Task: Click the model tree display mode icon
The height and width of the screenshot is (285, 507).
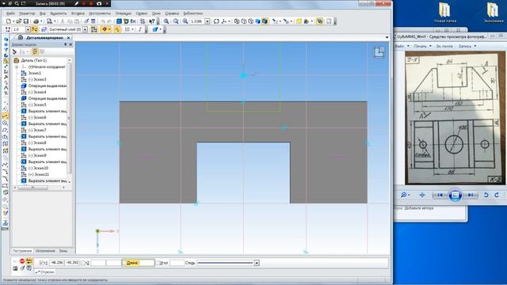Action: pyautogui.click(x=35, y=51)
